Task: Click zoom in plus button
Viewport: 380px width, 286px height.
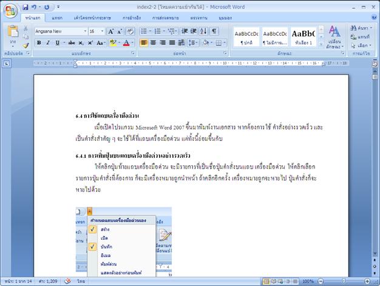Action: (367, 281)
